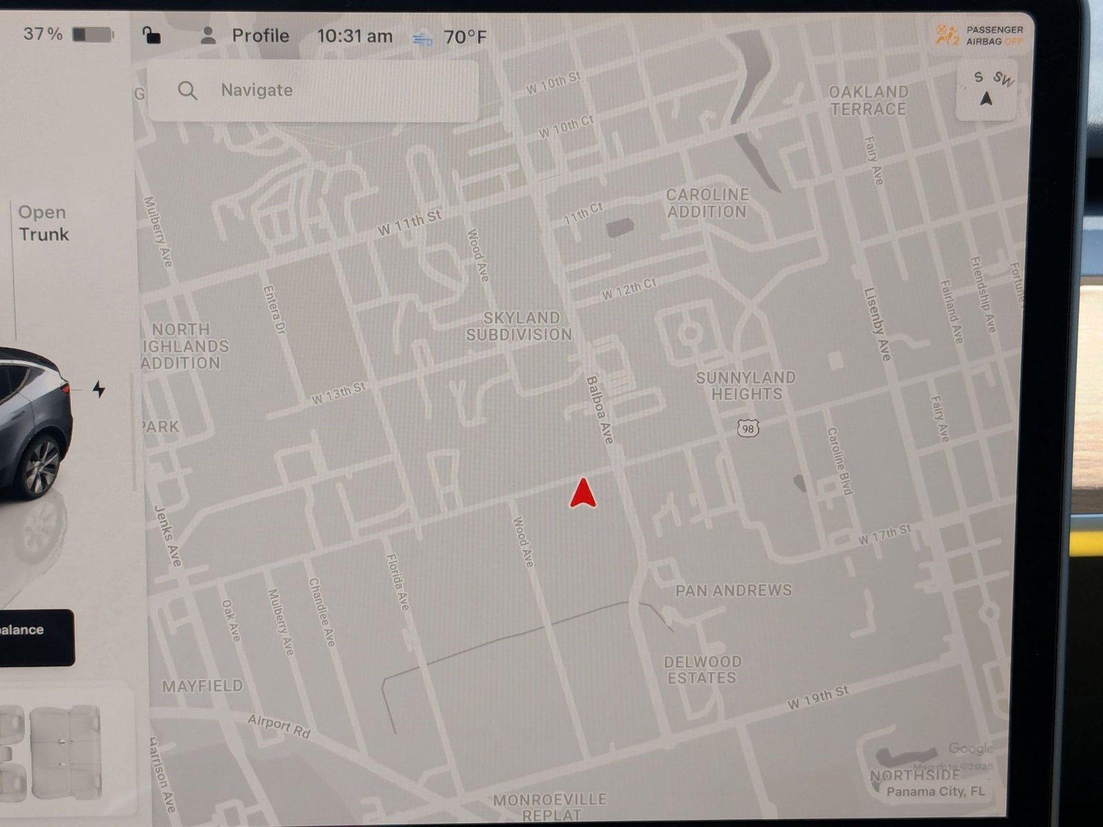Tap the US 98 highway shield

(x=747, y=428)
